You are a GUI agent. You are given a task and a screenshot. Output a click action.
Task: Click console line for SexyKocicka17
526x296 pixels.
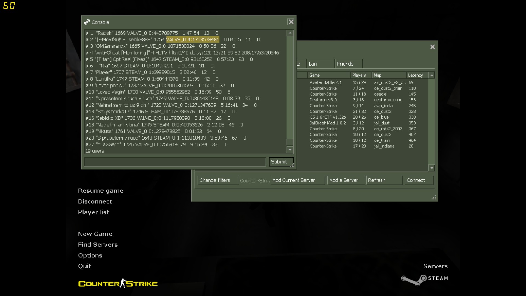[x=160, y=112]
